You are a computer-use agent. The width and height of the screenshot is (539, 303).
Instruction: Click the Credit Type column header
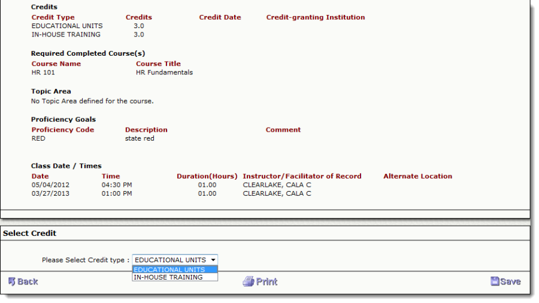(x=53, y=17)
